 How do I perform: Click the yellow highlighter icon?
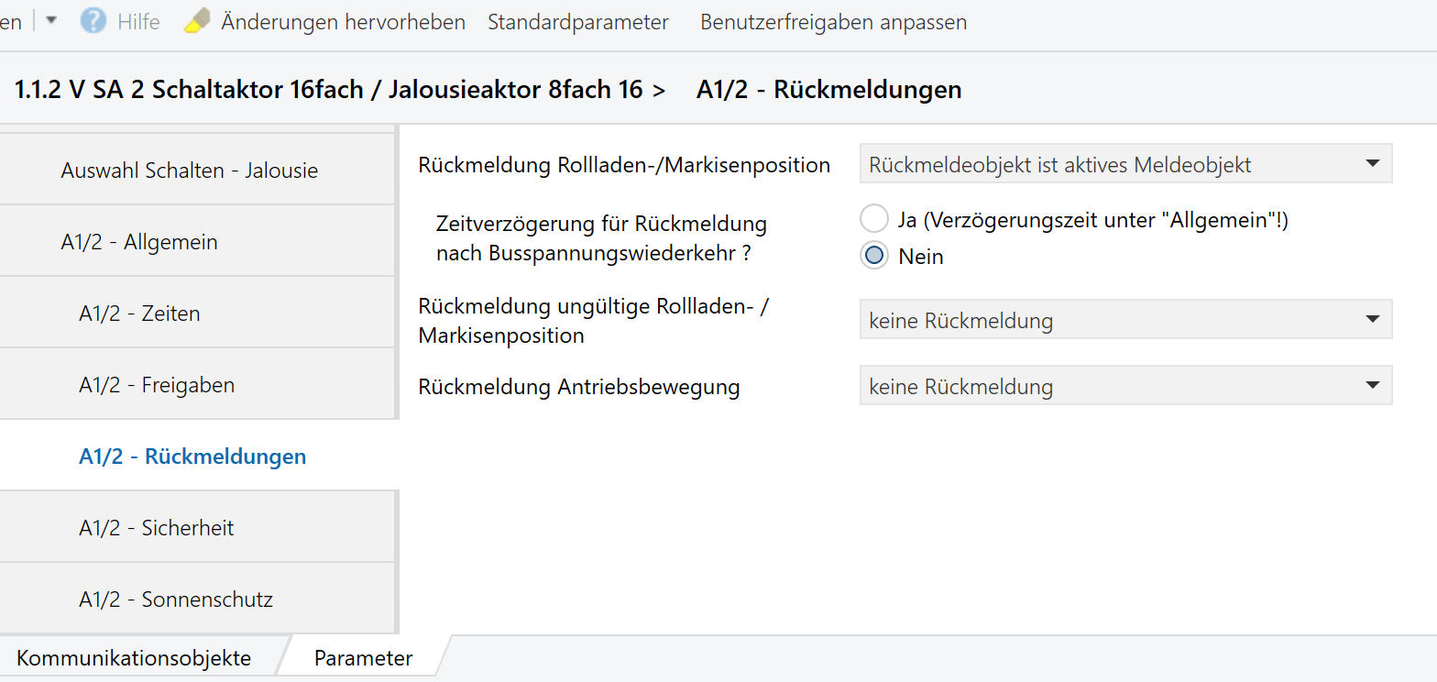(197, 21)
